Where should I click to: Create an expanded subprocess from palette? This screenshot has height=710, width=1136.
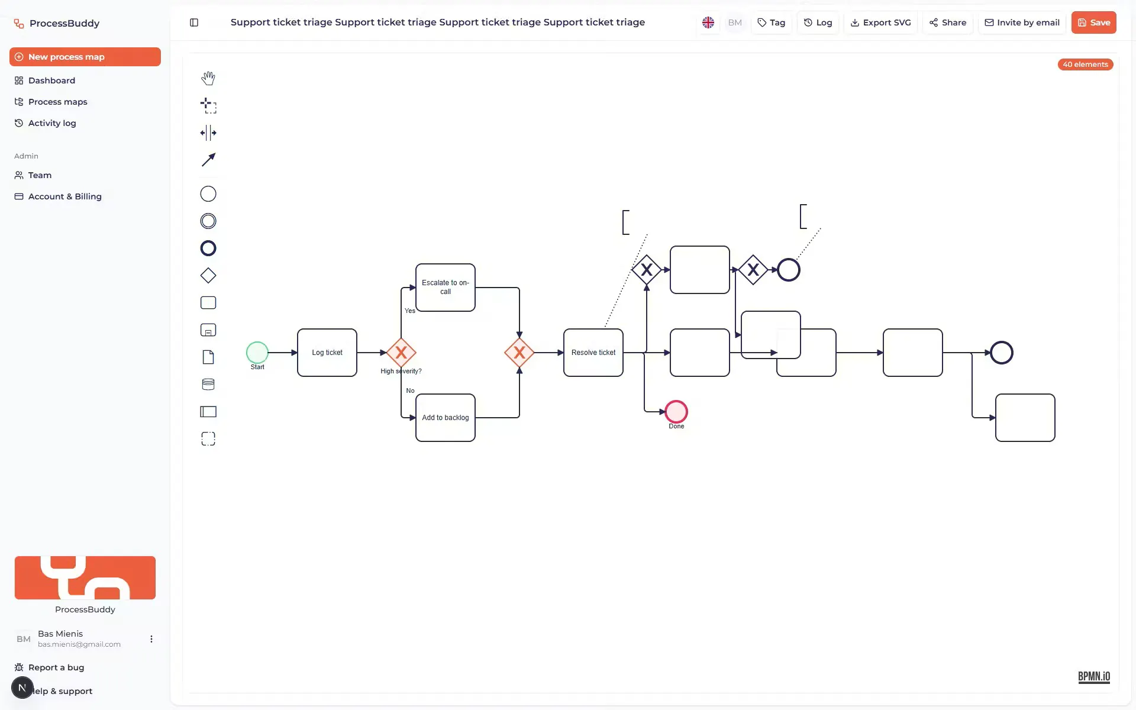click(208, 330)
